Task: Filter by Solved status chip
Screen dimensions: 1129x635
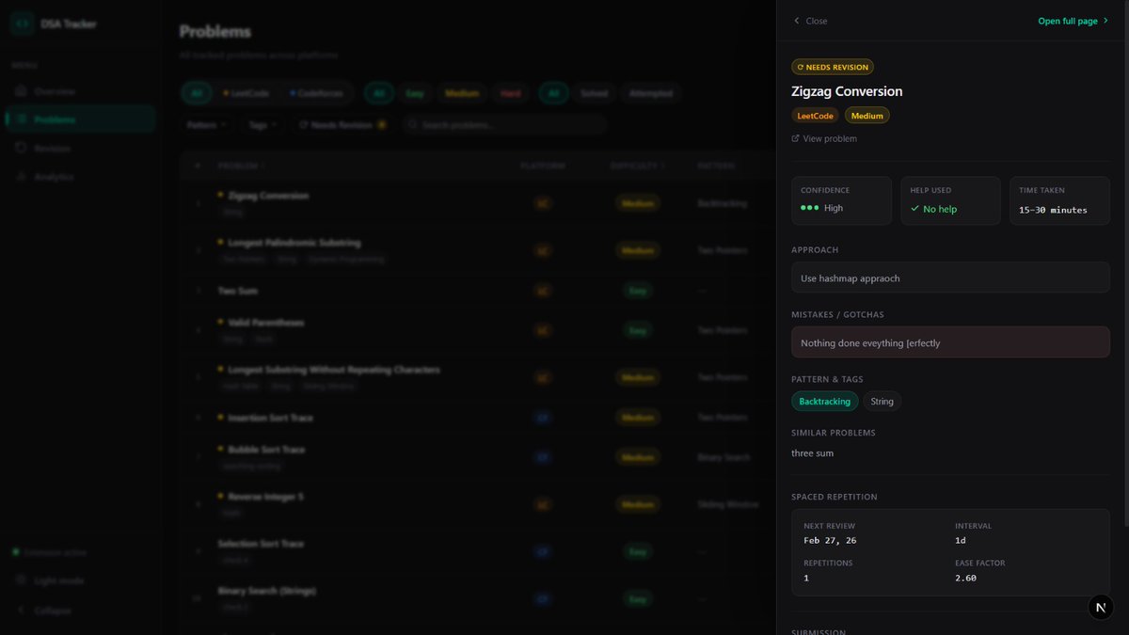Action: [594, 93]
